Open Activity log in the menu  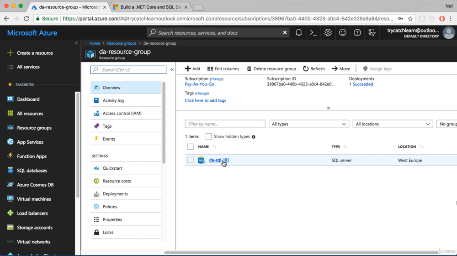[113, 100]
